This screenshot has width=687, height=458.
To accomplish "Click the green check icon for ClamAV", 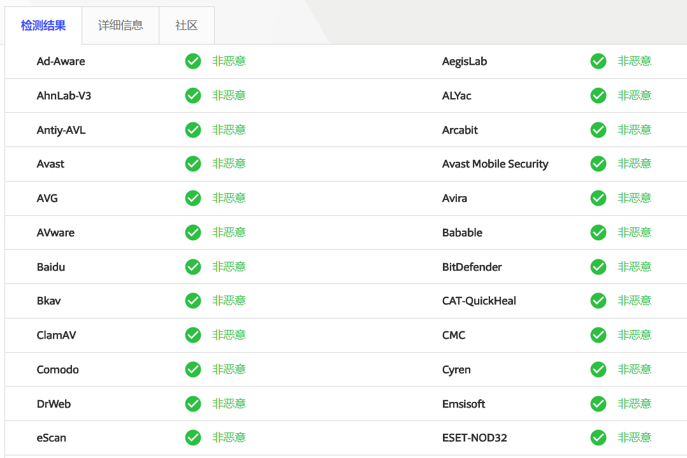I will 192,335.
